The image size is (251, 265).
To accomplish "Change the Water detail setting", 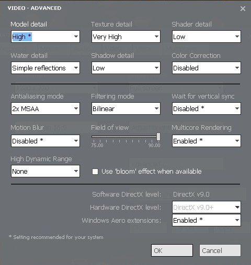I will coord(45,68).
